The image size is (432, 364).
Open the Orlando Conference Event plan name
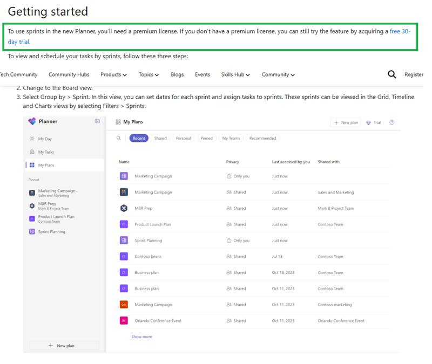coord(158,321)
